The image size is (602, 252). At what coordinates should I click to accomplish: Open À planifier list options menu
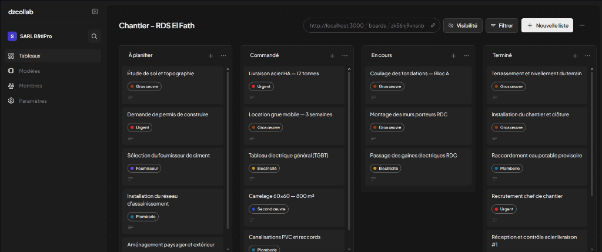(223, 56)
